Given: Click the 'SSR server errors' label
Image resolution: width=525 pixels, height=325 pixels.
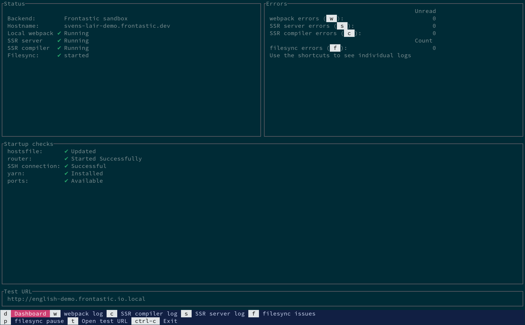Looking at the screenshot, I should click(300, 26).
